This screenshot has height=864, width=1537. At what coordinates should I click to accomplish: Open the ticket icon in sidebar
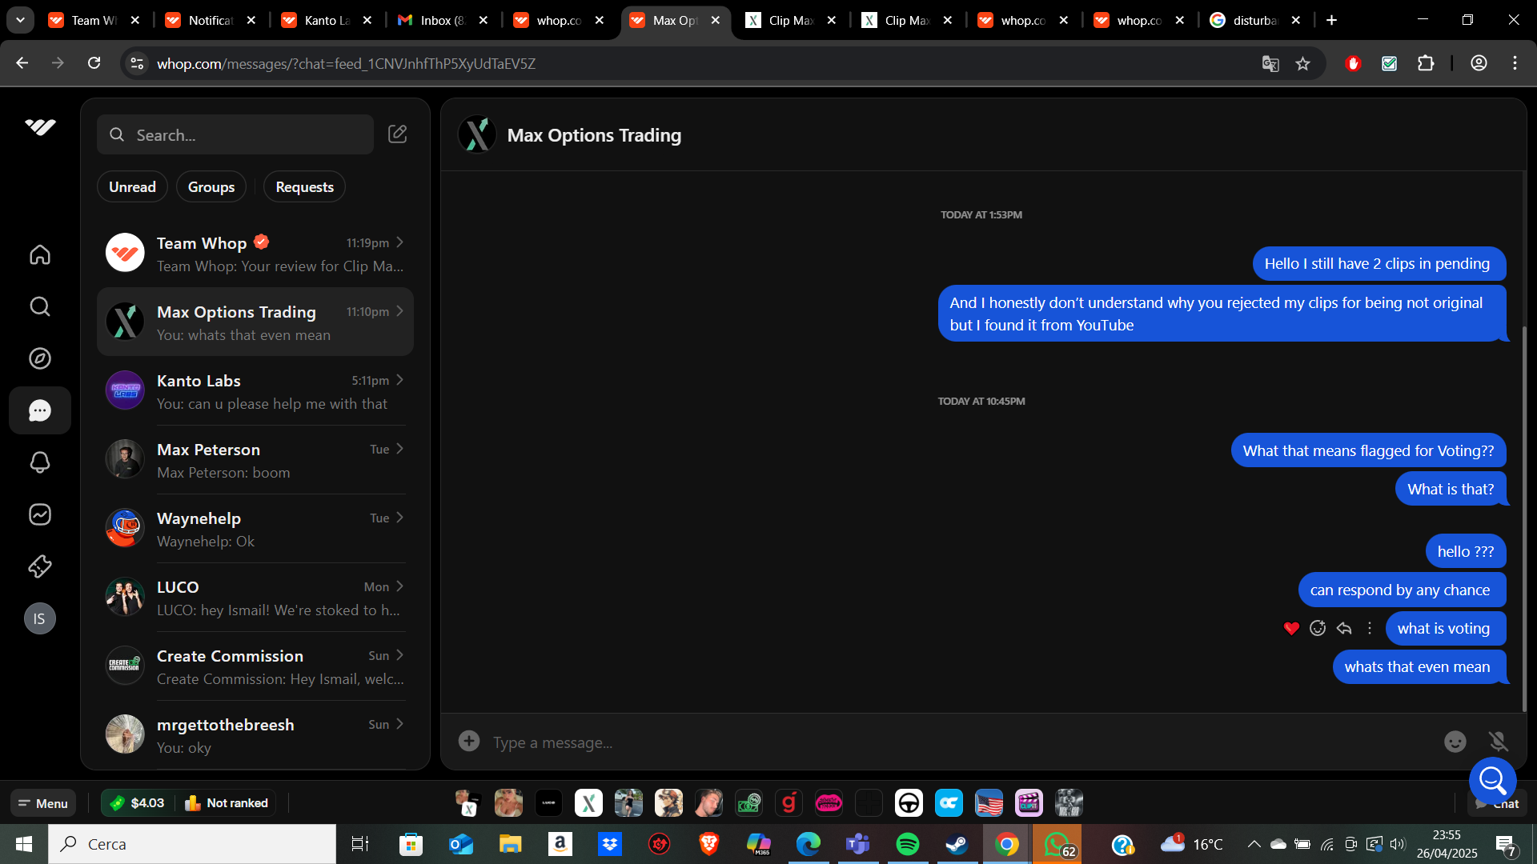pyautogui.click(x=40, y=566)
